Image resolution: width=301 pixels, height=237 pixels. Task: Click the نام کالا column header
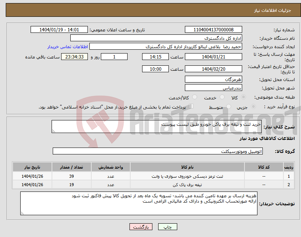187,167
